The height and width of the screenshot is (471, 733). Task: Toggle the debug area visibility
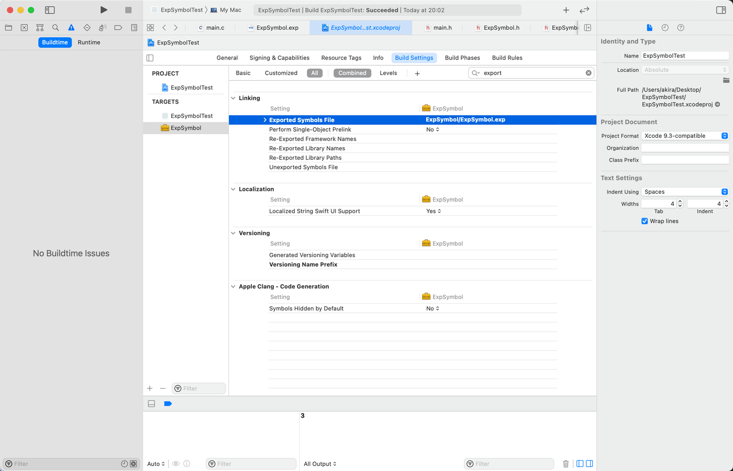tap(151, 403)
